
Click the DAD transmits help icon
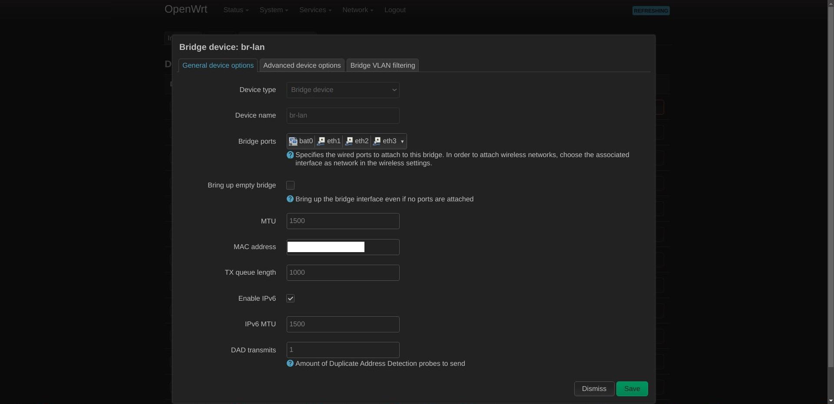tap(290, 364)
